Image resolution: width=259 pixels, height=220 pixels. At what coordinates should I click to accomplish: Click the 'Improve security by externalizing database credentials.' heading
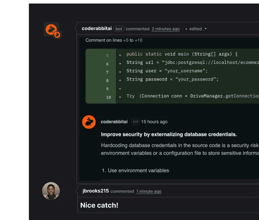pos(169,135)
